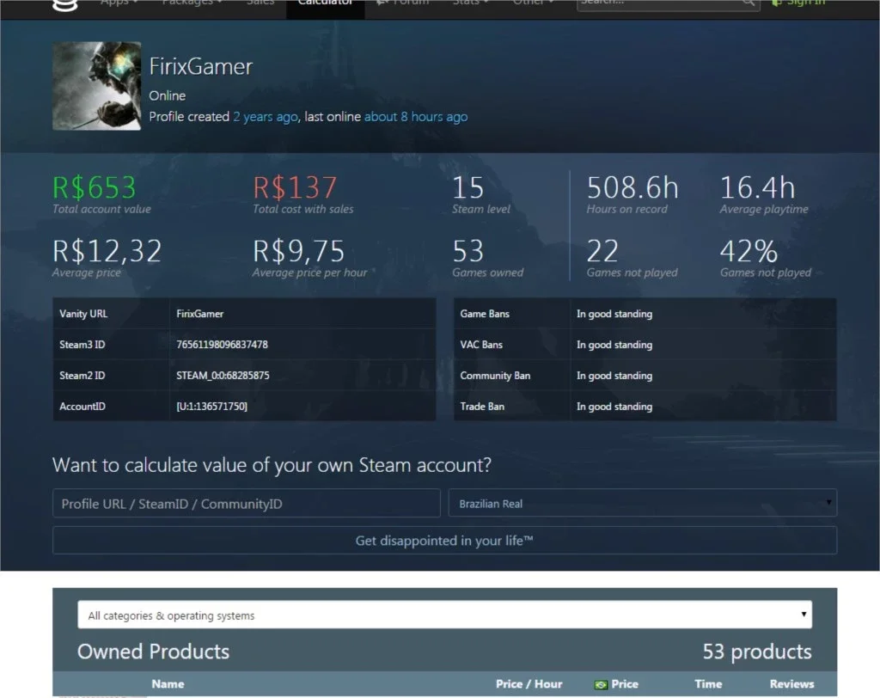Click the '16.4h' average playtime value
This screenshot has height=698, width=880.
coord(758,187)
